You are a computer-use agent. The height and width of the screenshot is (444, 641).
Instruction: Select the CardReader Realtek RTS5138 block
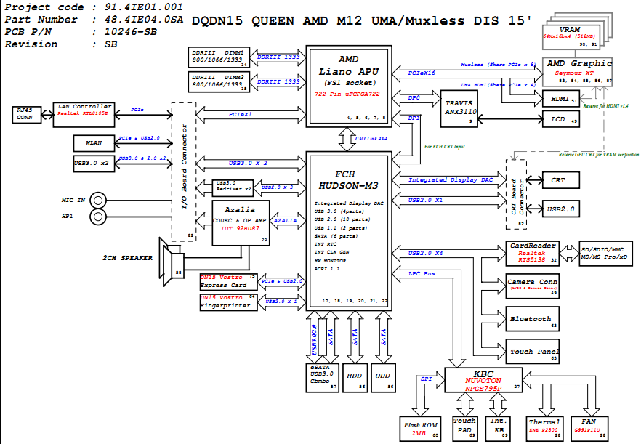click(x=532, y=253)
